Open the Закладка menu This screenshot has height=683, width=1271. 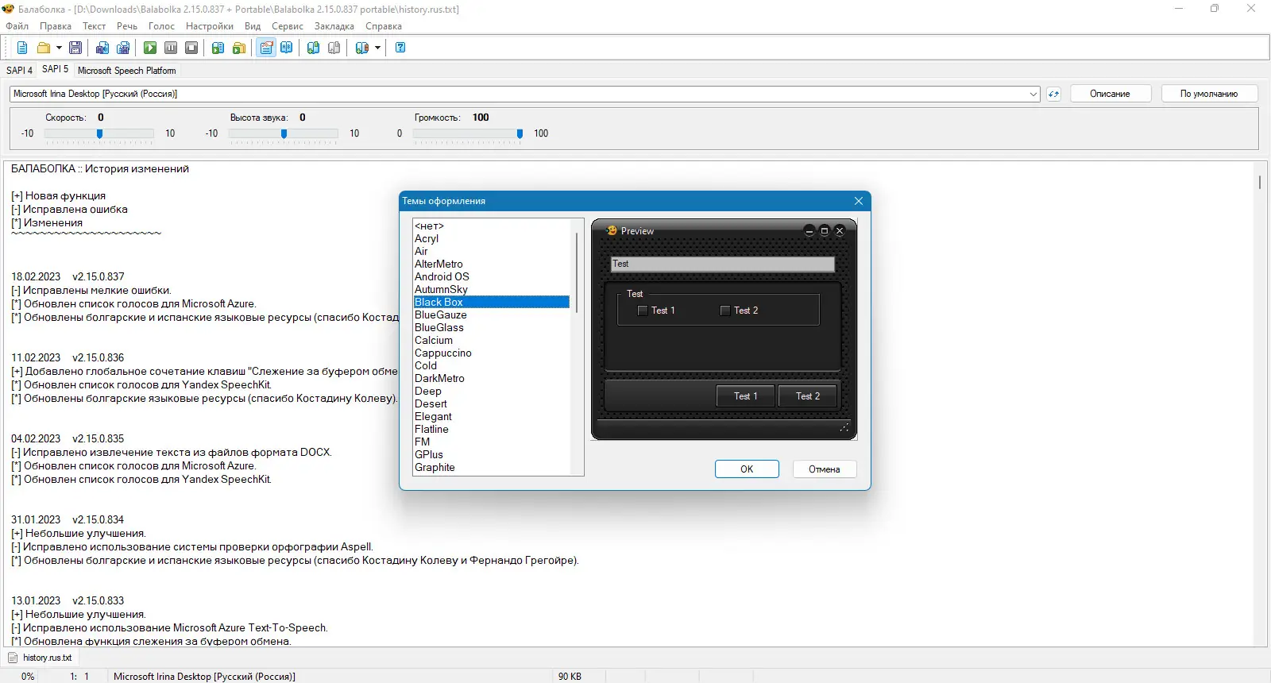click(334, 26)
